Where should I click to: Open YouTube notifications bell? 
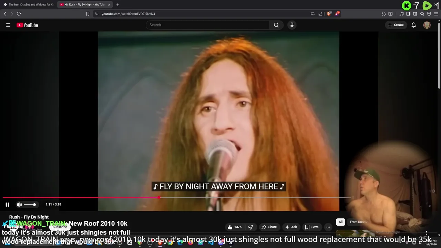click(414, 25)
